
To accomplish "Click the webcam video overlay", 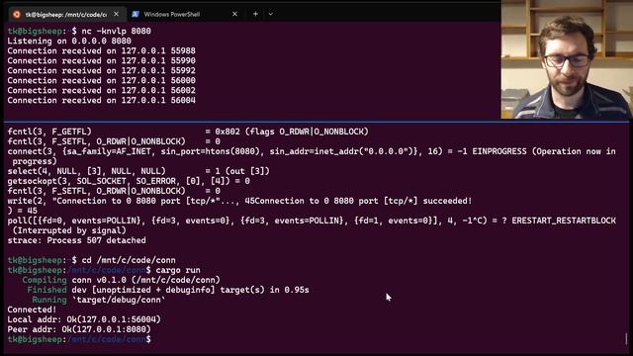I will tap(567, 59).
